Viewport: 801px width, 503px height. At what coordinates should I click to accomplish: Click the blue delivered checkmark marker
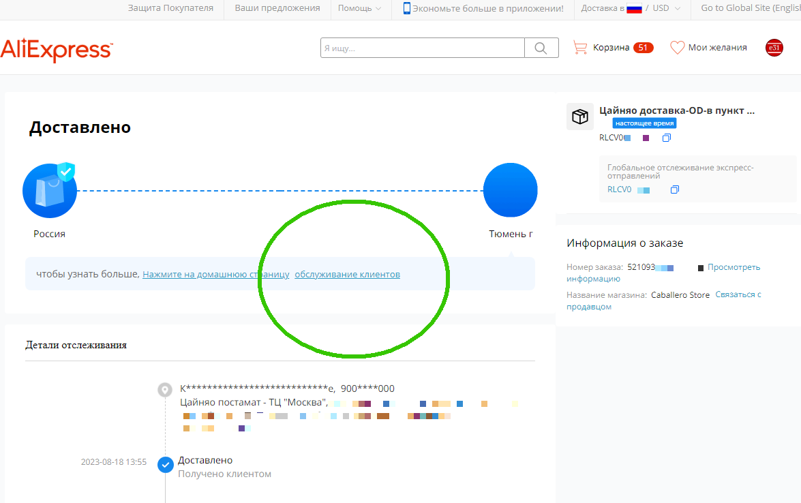[x=165, y=465]
